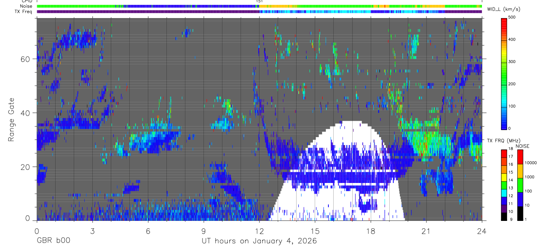Click the '9' hour tick label on x-axis
The image size is (542, 250).
(203, 231)
